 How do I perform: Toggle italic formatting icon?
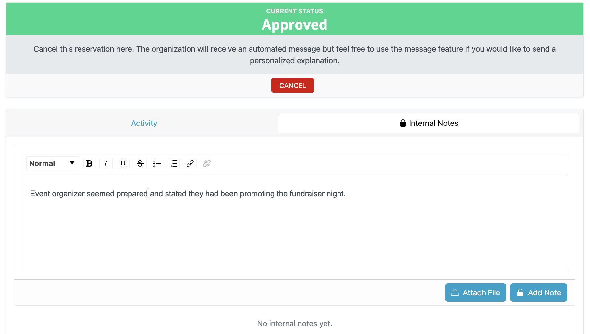106,163
